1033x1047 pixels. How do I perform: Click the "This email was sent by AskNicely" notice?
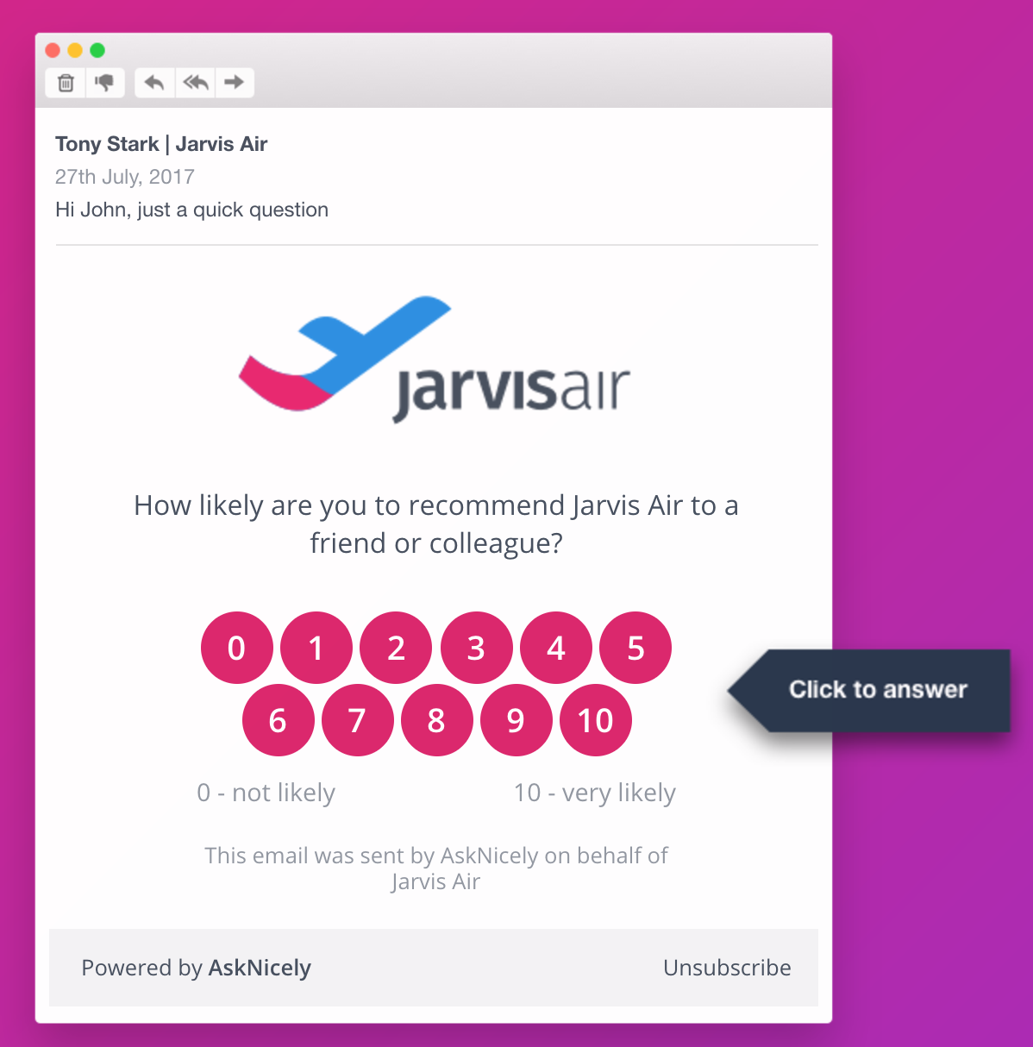click(436, 868)
